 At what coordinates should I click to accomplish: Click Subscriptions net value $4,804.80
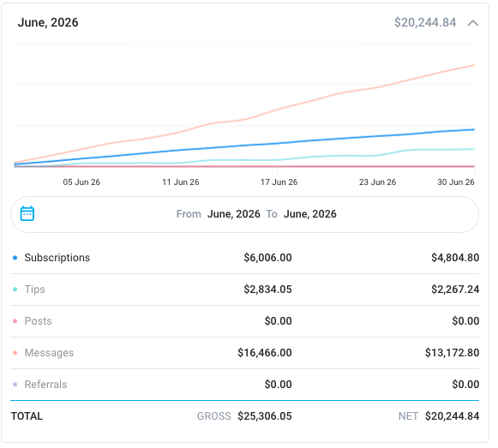point(455,258)
